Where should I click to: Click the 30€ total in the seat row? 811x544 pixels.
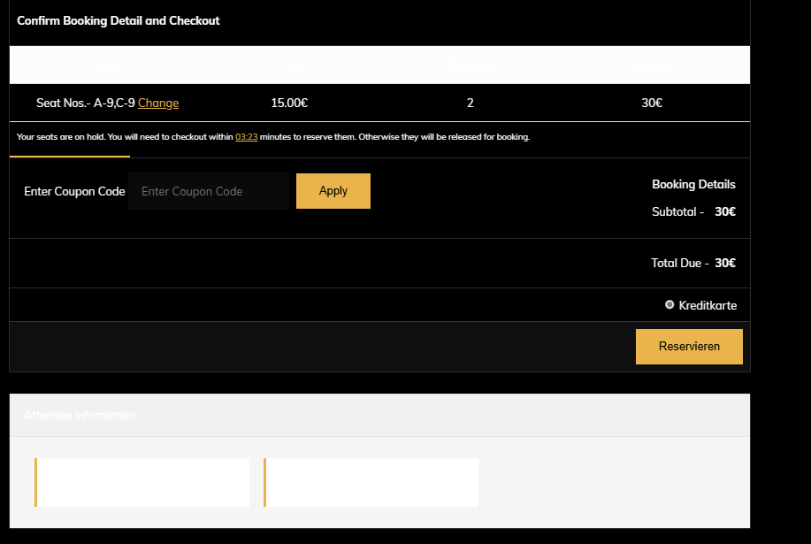coord(652,103)
